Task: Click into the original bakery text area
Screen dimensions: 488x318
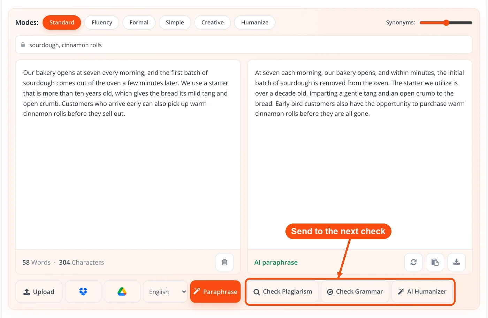Action: tap(128, 154)
